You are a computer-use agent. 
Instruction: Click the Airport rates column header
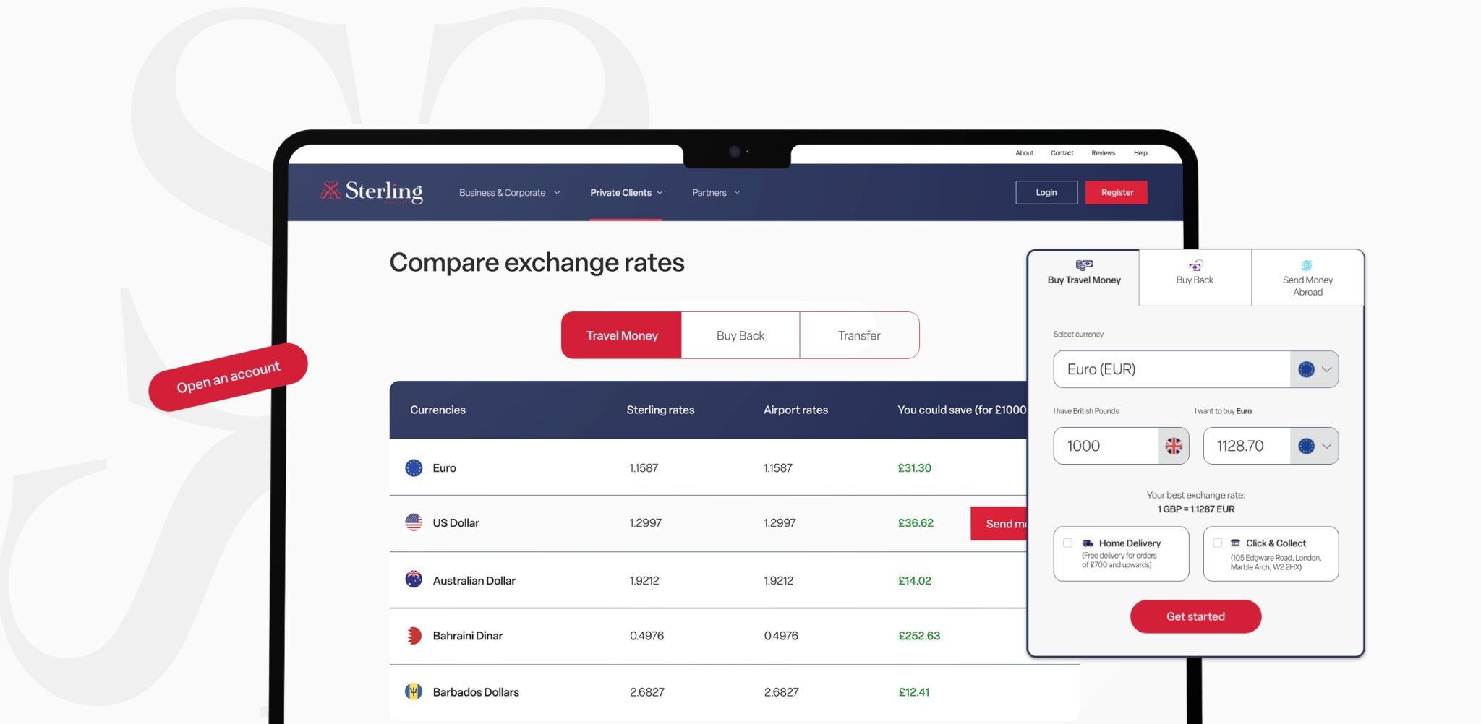click(795, 410)
